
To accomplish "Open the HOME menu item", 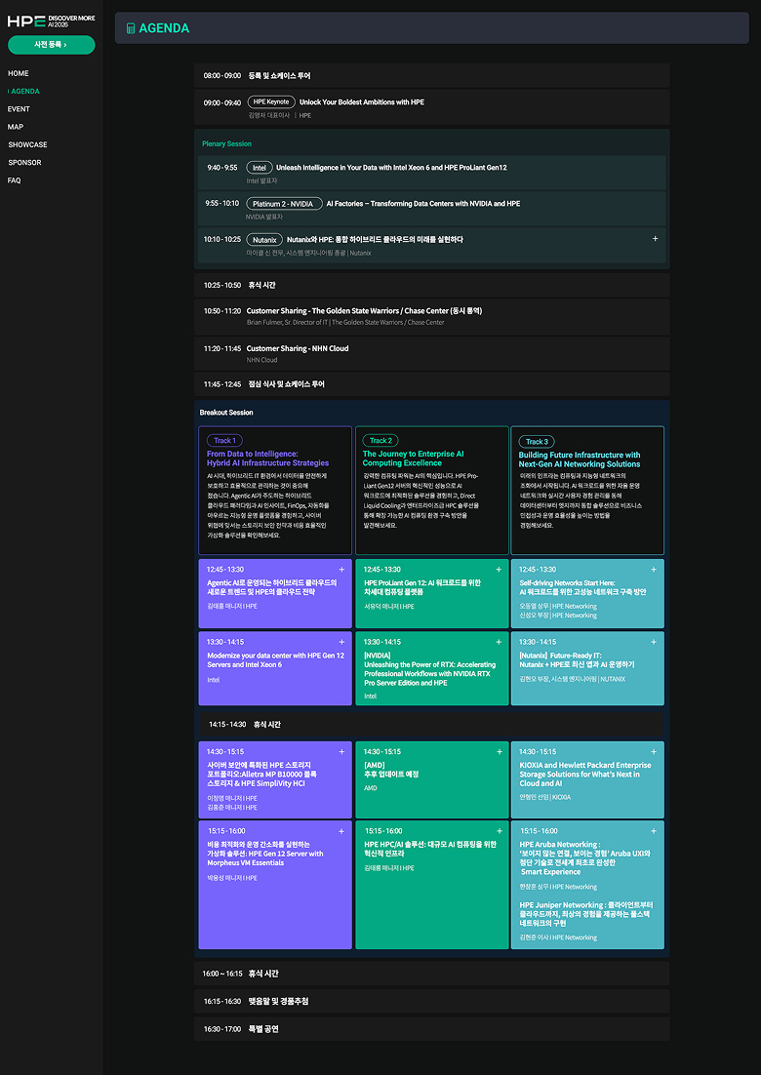I will click(19, 73).
